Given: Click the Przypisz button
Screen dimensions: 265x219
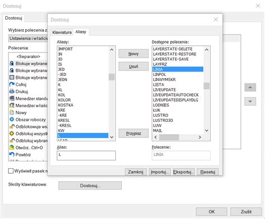Looking at the screenshot, I should tap(134, 134).
